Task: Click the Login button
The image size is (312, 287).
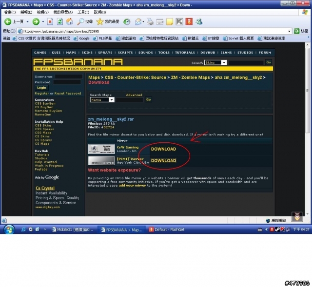Action: (41, 88)
